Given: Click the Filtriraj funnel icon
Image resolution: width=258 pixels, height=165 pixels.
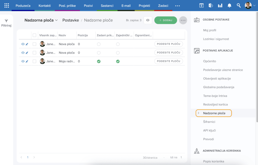Looking at the screenshot, I should (x=7, y=21).
